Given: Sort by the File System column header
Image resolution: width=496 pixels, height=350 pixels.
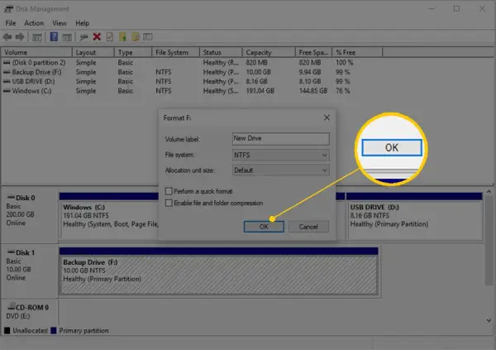Looking at the screenshot, I should (175, 53).
